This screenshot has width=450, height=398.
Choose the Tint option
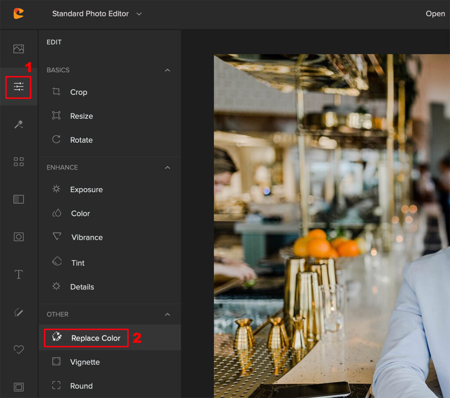point(109,263)
